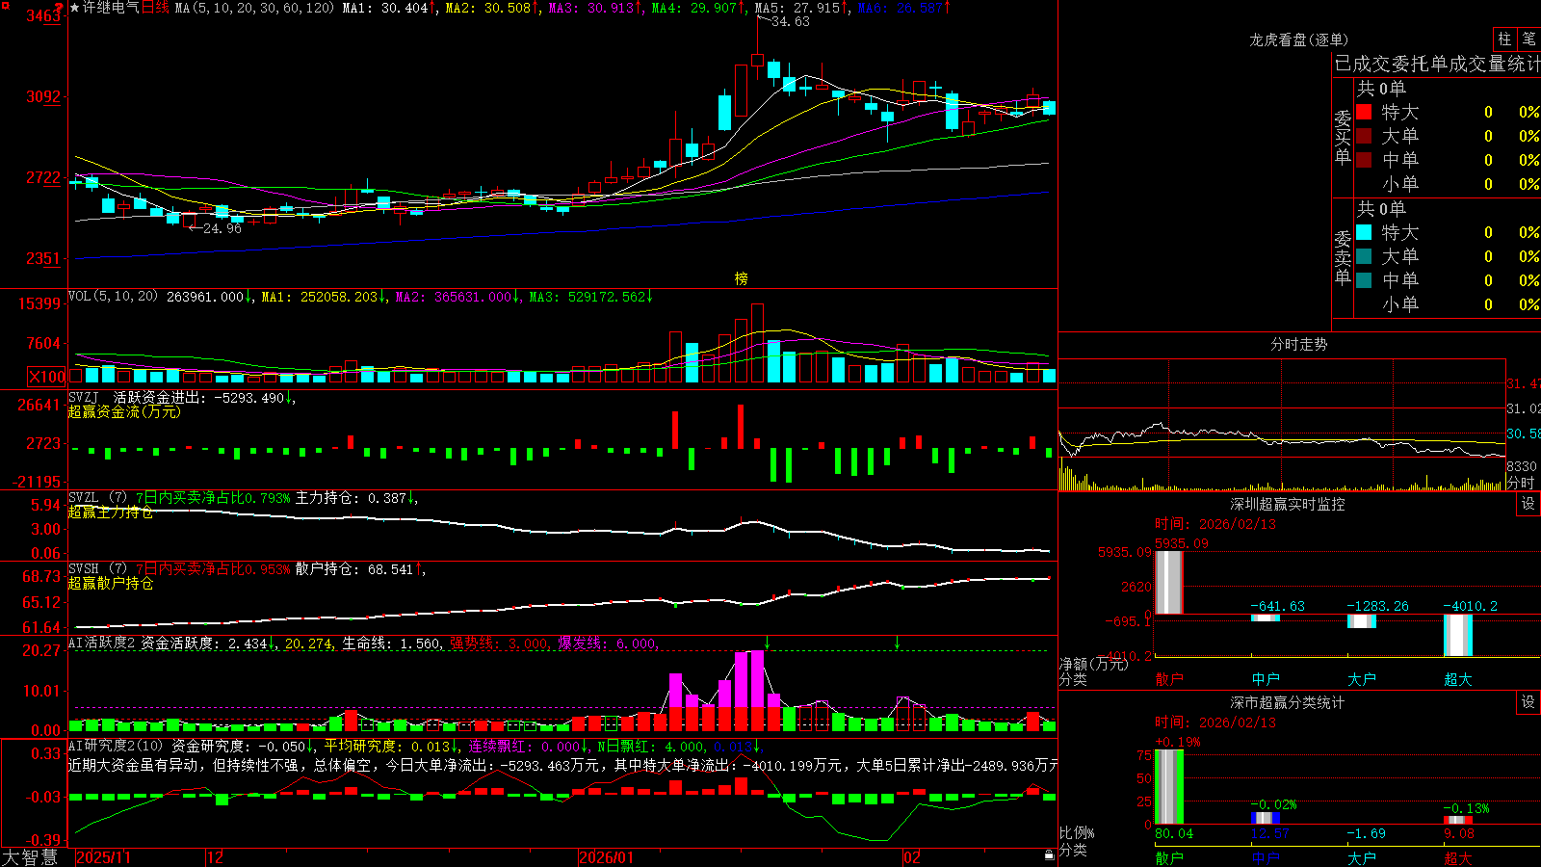Screen dimensions: 1541x867
Task: Click the X100 volume scale box
Action: coord(47,377)
